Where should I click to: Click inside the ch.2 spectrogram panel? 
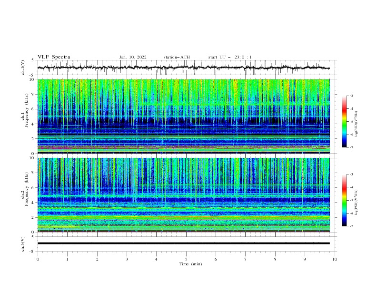pos(183,195)
